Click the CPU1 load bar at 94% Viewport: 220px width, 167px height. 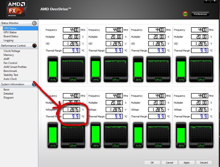point(96,69)
